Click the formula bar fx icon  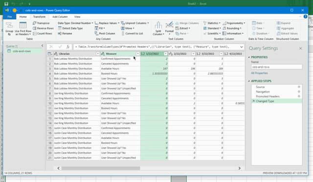(68, 47)
